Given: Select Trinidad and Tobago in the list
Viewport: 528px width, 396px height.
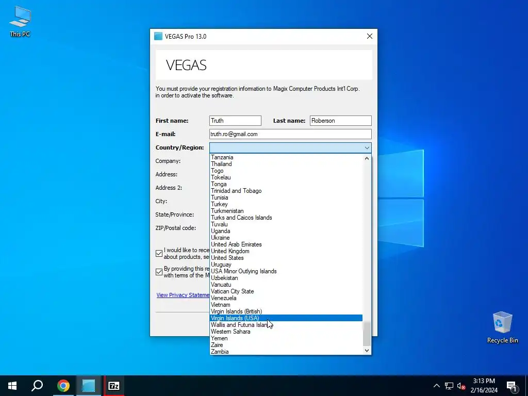Looking at the screenshot, I should tap(286, 191).
